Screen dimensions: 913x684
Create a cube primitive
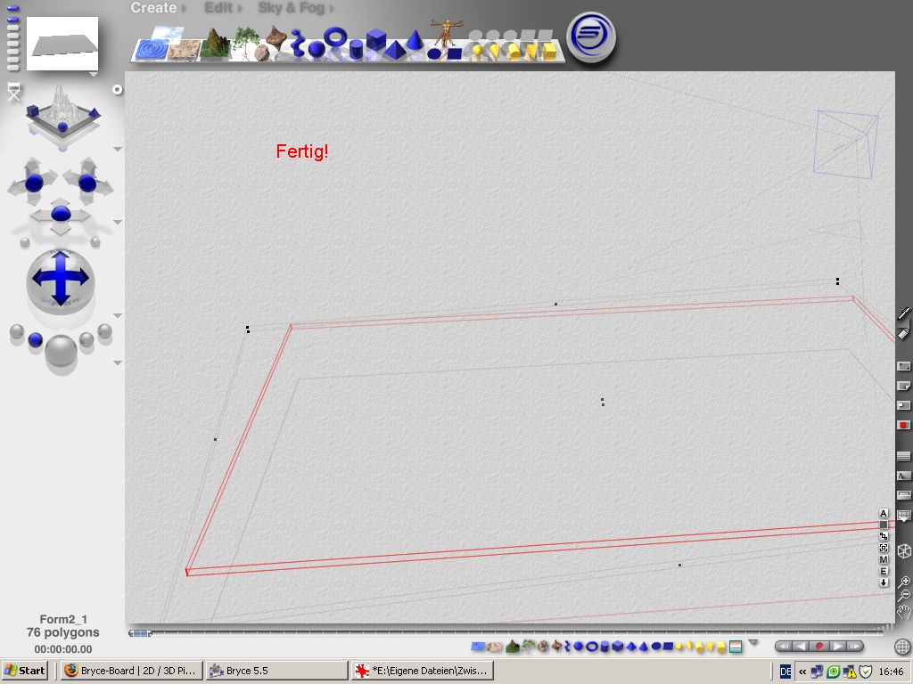pos(376,39)
